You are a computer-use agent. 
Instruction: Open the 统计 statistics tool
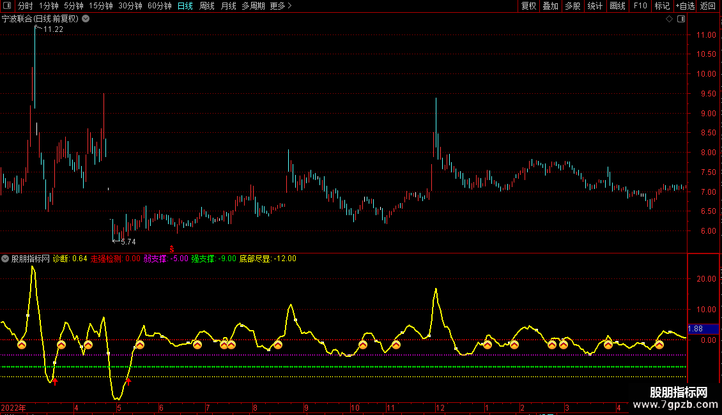tap(595, 6)
